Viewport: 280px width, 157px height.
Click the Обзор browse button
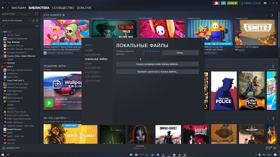coord(180,53)
